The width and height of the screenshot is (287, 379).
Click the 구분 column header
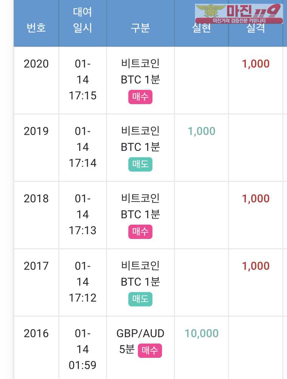(x=140, y=28)
